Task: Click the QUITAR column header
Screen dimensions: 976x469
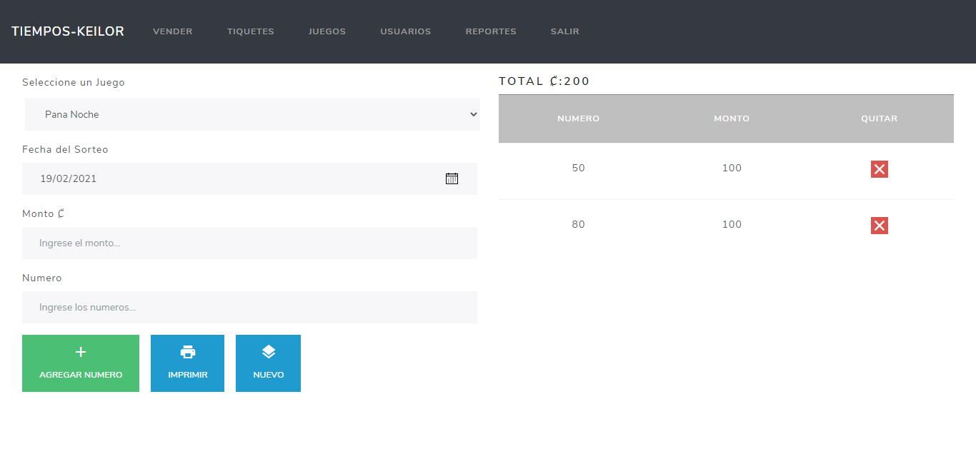Action: pyautogui.click(x=879, y=118)
